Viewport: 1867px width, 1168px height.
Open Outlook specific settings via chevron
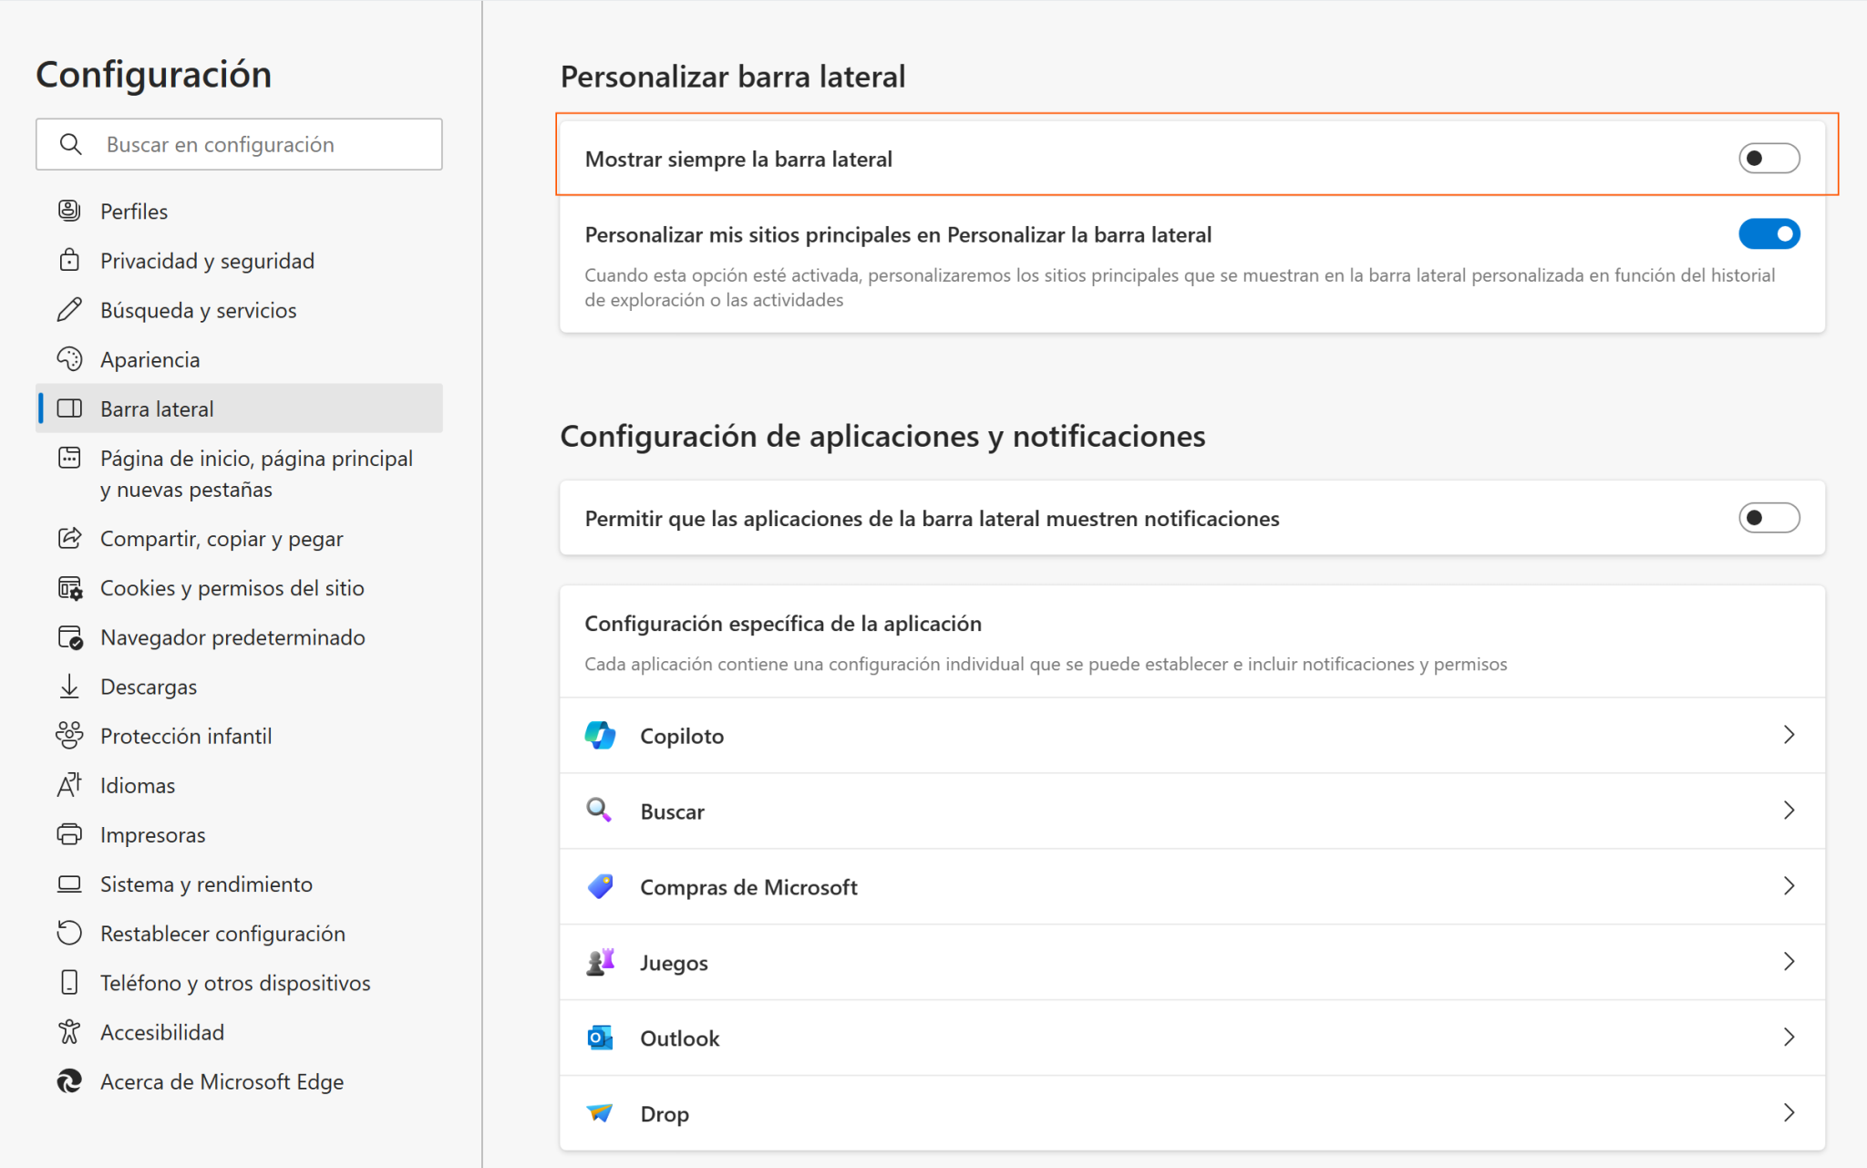coord(1789,1037)
